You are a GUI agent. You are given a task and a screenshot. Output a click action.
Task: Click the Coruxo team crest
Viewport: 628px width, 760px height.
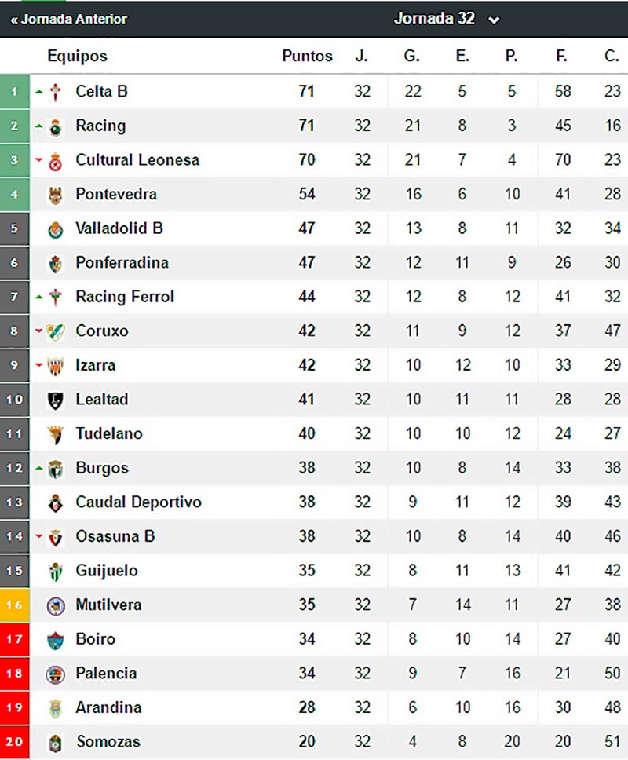click(x=53, y=331)
